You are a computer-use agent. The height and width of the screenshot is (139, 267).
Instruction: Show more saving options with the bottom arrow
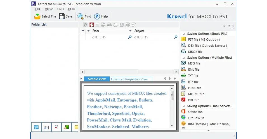(208, 131)
